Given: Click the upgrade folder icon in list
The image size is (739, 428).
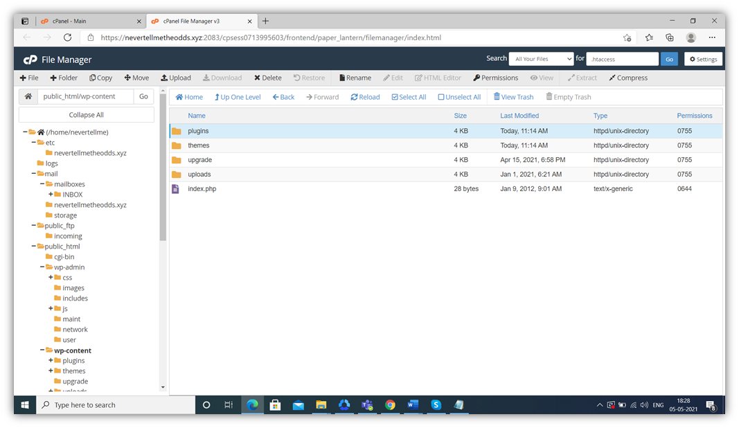Looking at the screenshot, I should click(177, 160).
